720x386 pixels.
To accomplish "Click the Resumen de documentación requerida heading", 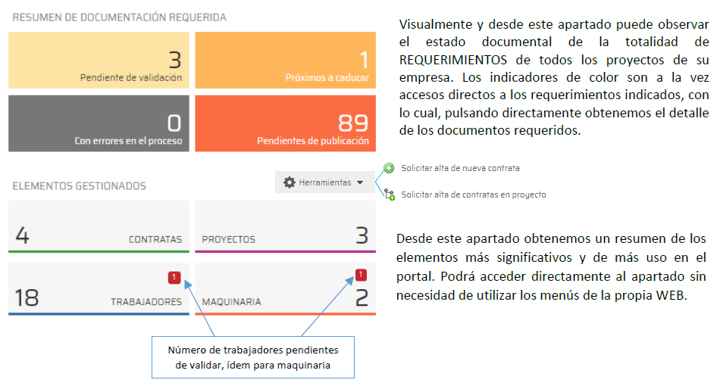I will pyautogui.click(x=119, y=17).
